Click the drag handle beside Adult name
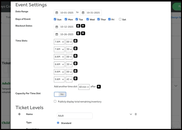Viewport: 182px width, 130px height. 19,114
